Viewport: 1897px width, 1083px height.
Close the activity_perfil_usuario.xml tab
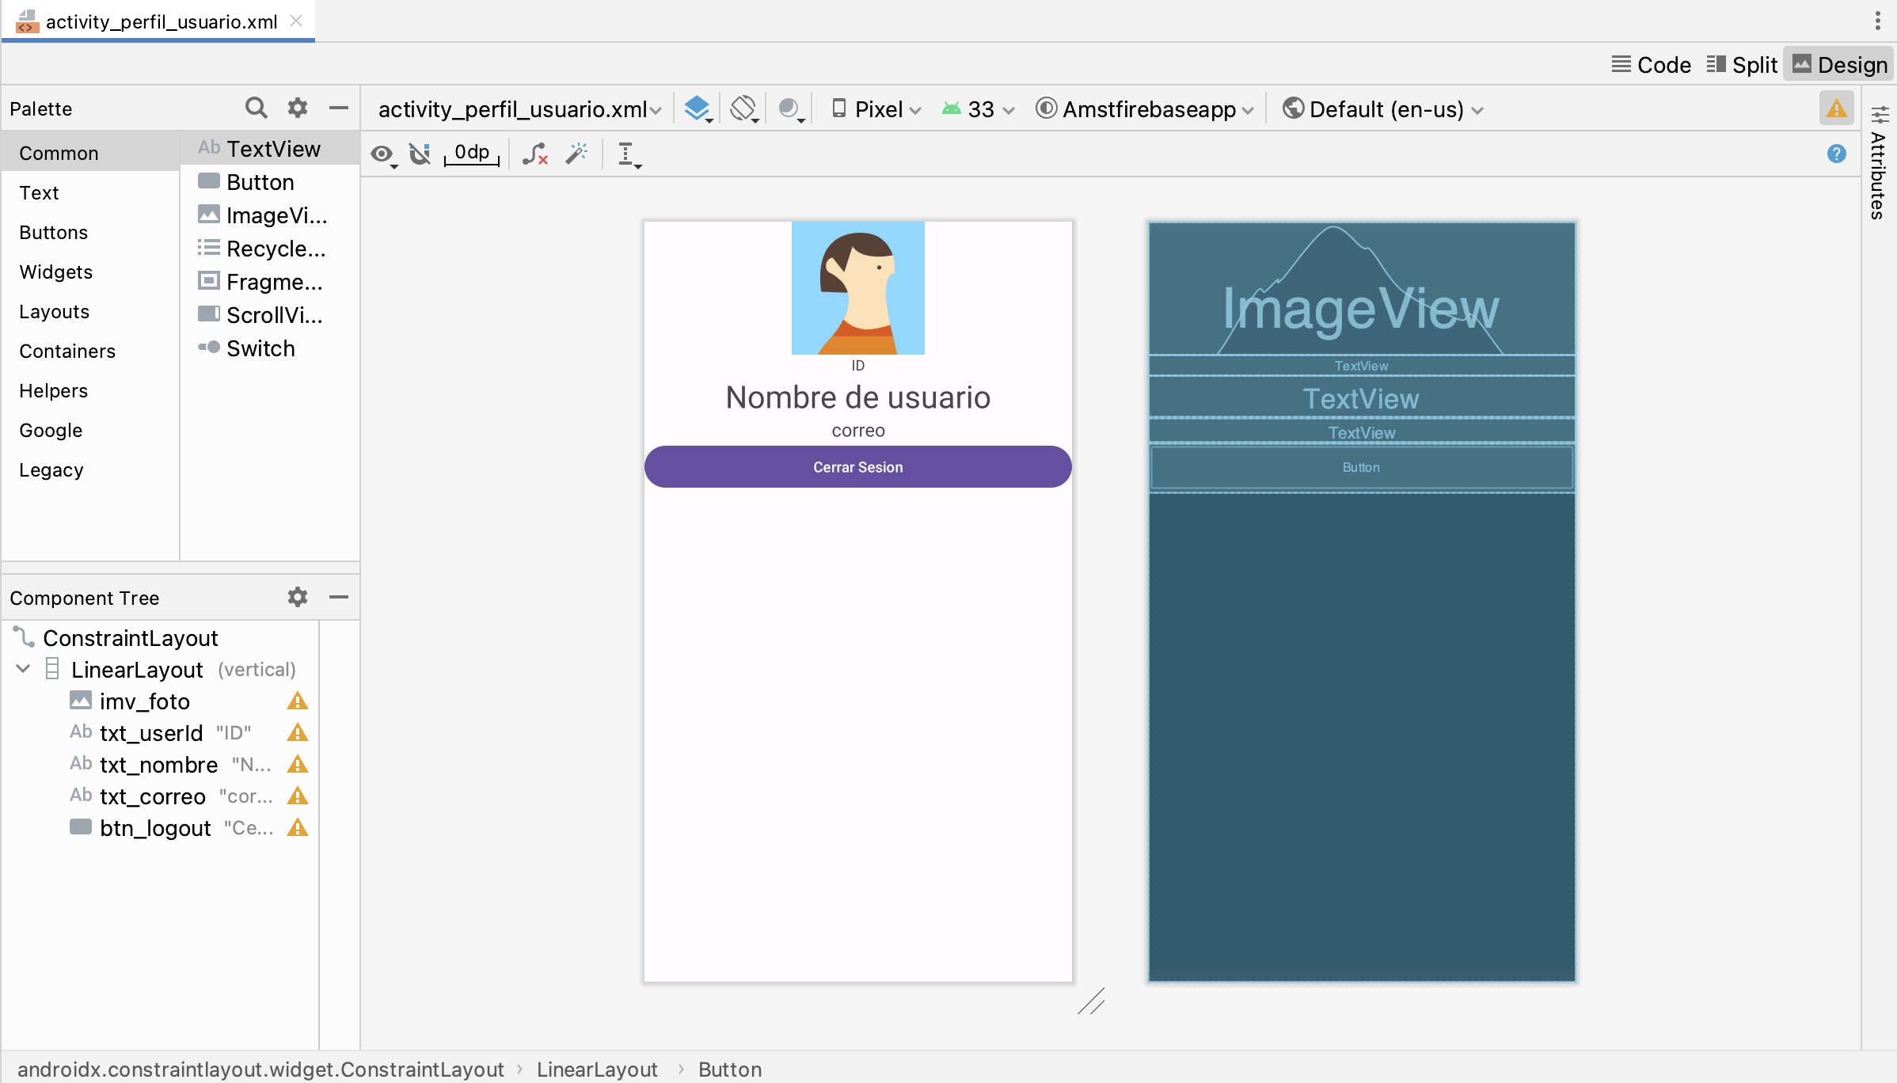pos(296,21)
